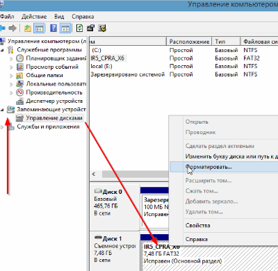This screenshot has height=271, width=278.
Task: Open the Properties toolbar icon
Action: tap(90, 28)
